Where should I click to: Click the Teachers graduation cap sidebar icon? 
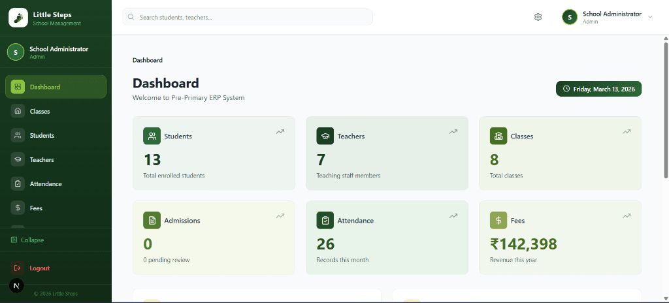pyautogui.click(x=18, y=159)
